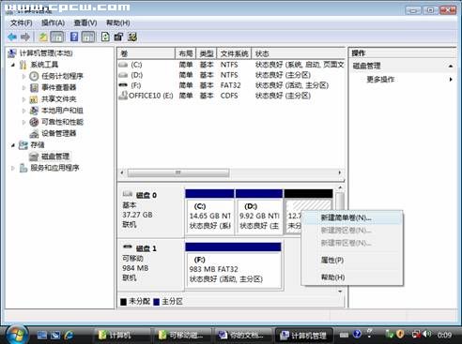
Task: Open the 更多操作 submenu arrow
Action: point(451,80)
